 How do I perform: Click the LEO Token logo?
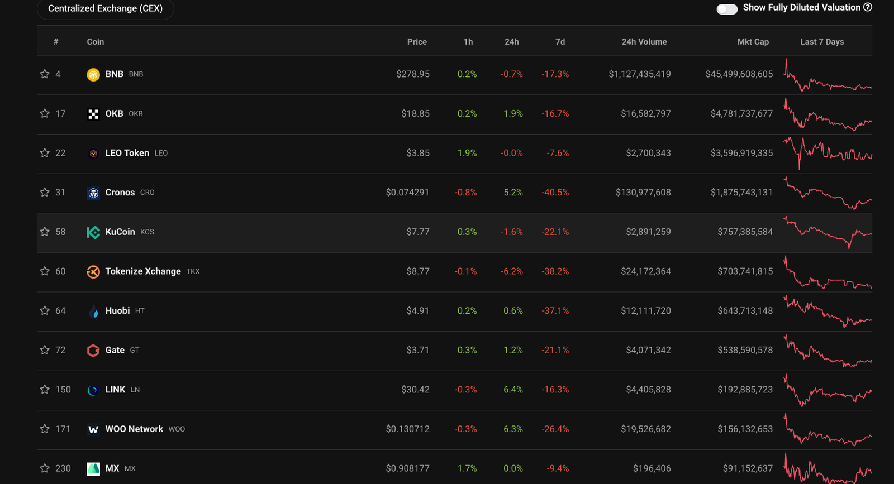(x=93, y=153)
